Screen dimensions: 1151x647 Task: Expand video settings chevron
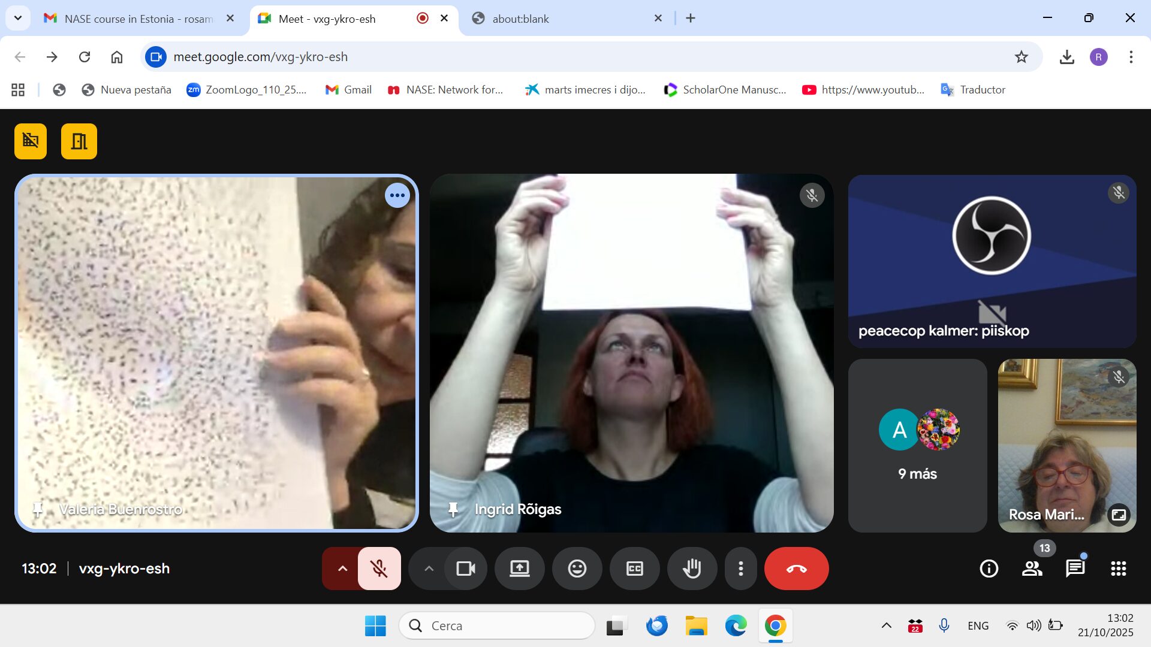click(429, 569)
